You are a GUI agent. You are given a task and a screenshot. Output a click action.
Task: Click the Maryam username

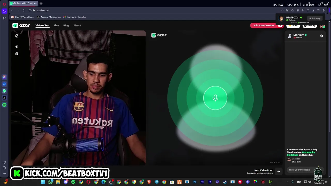(299, 35)
